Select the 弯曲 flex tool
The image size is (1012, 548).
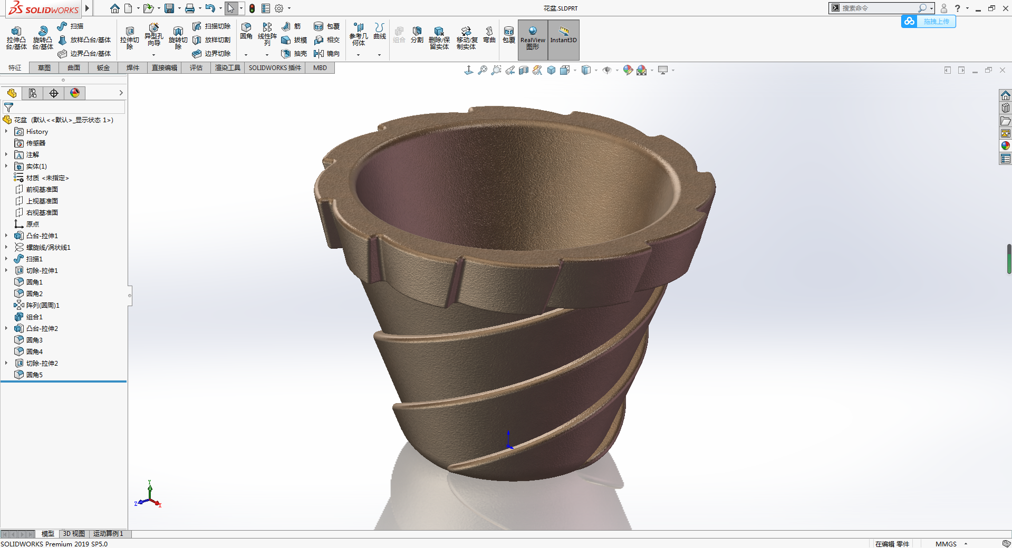click(x=489, y=34)
